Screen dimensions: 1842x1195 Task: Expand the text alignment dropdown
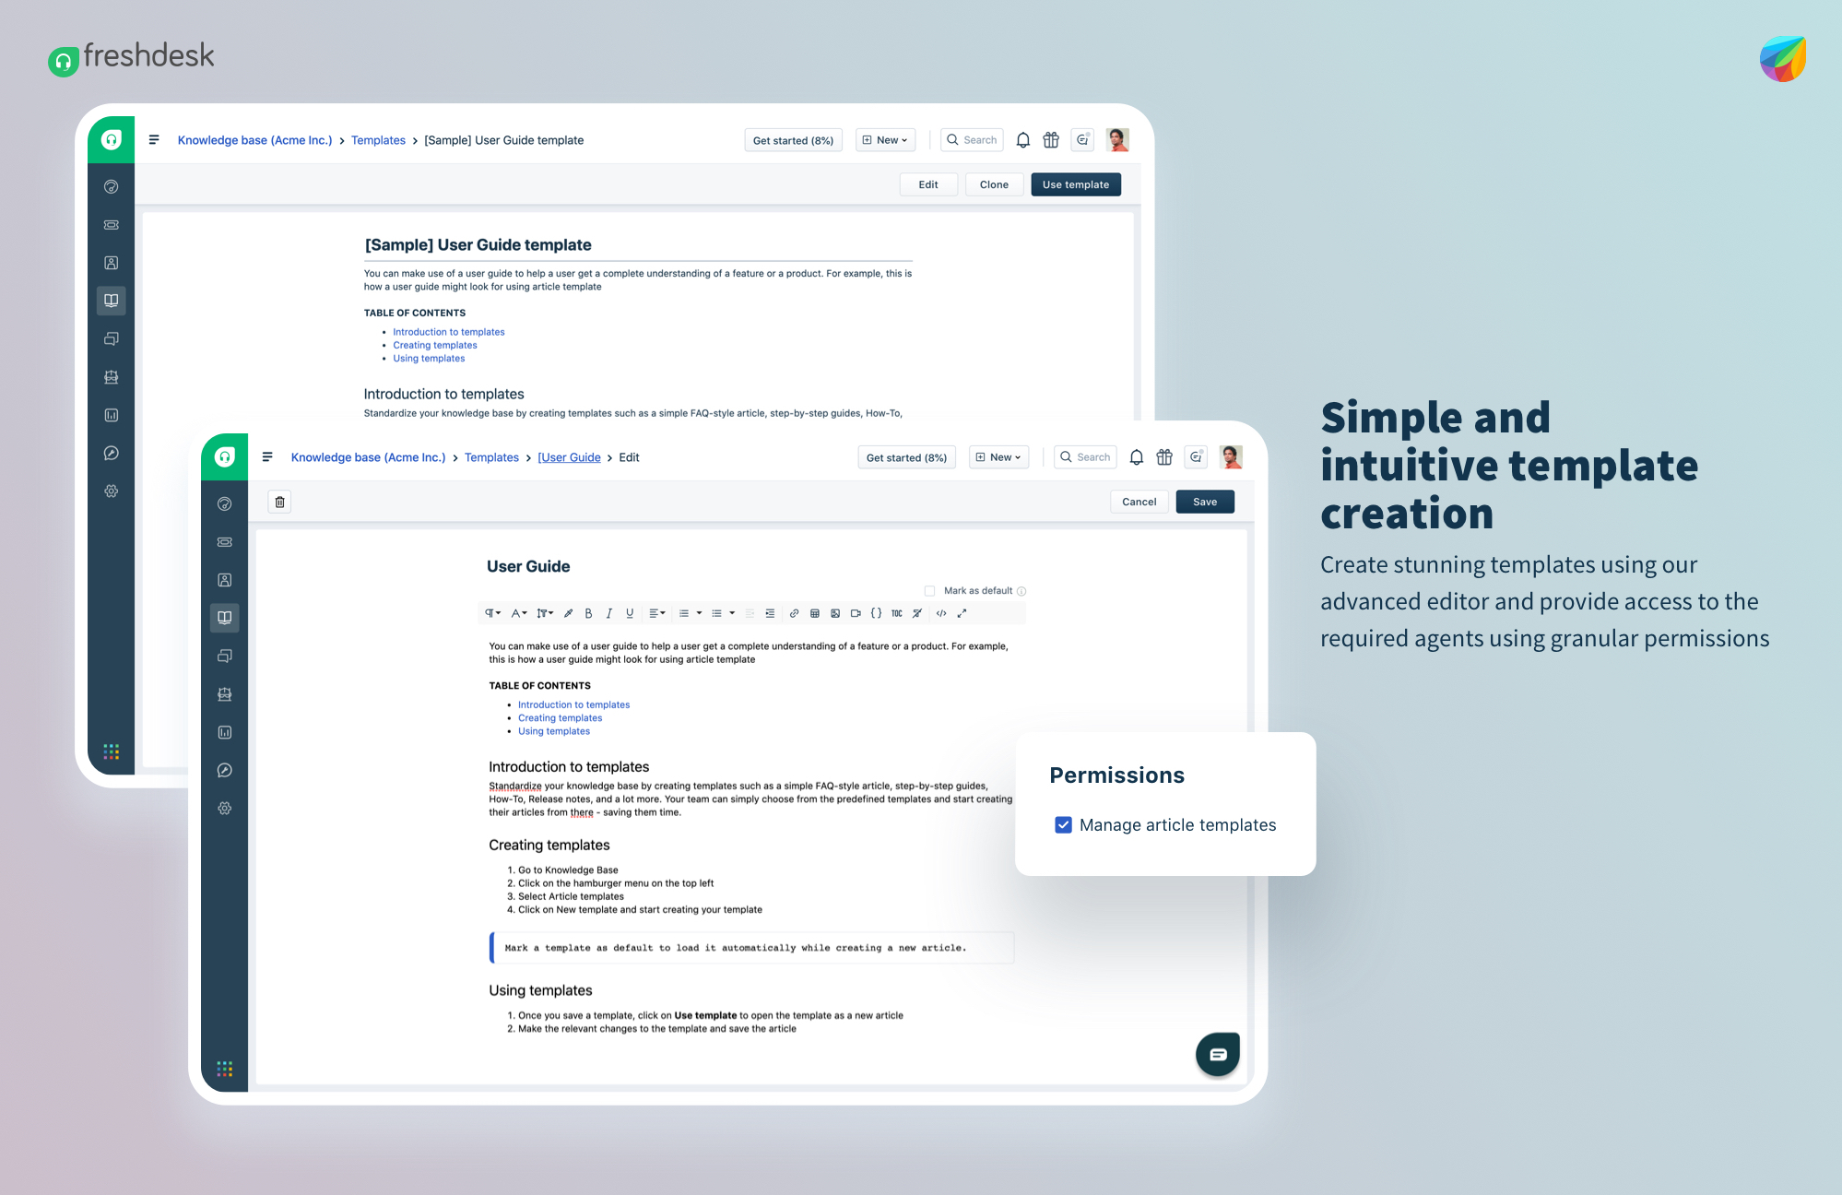coord(655,612)
